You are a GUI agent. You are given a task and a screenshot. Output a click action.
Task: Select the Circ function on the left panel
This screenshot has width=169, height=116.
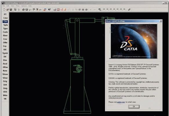5,21
